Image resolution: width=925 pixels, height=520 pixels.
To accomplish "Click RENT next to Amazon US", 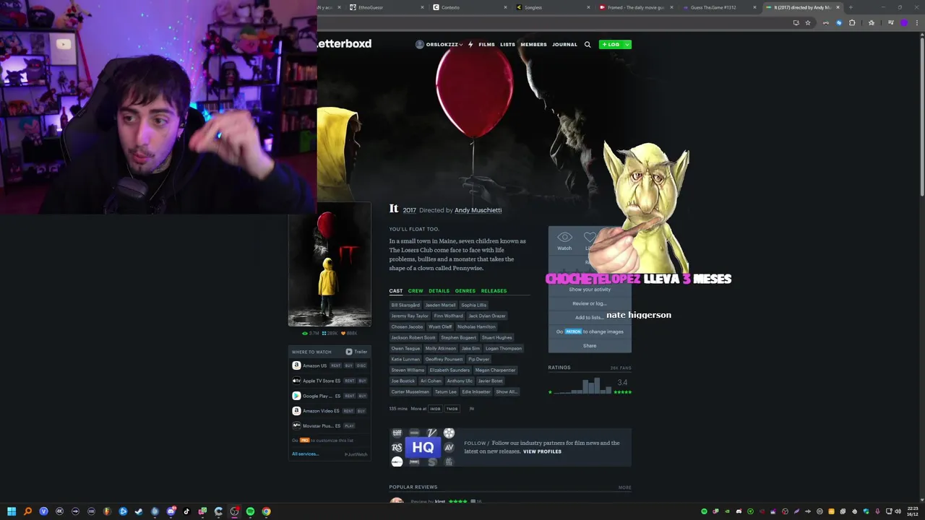I will (x=335, y=365).
